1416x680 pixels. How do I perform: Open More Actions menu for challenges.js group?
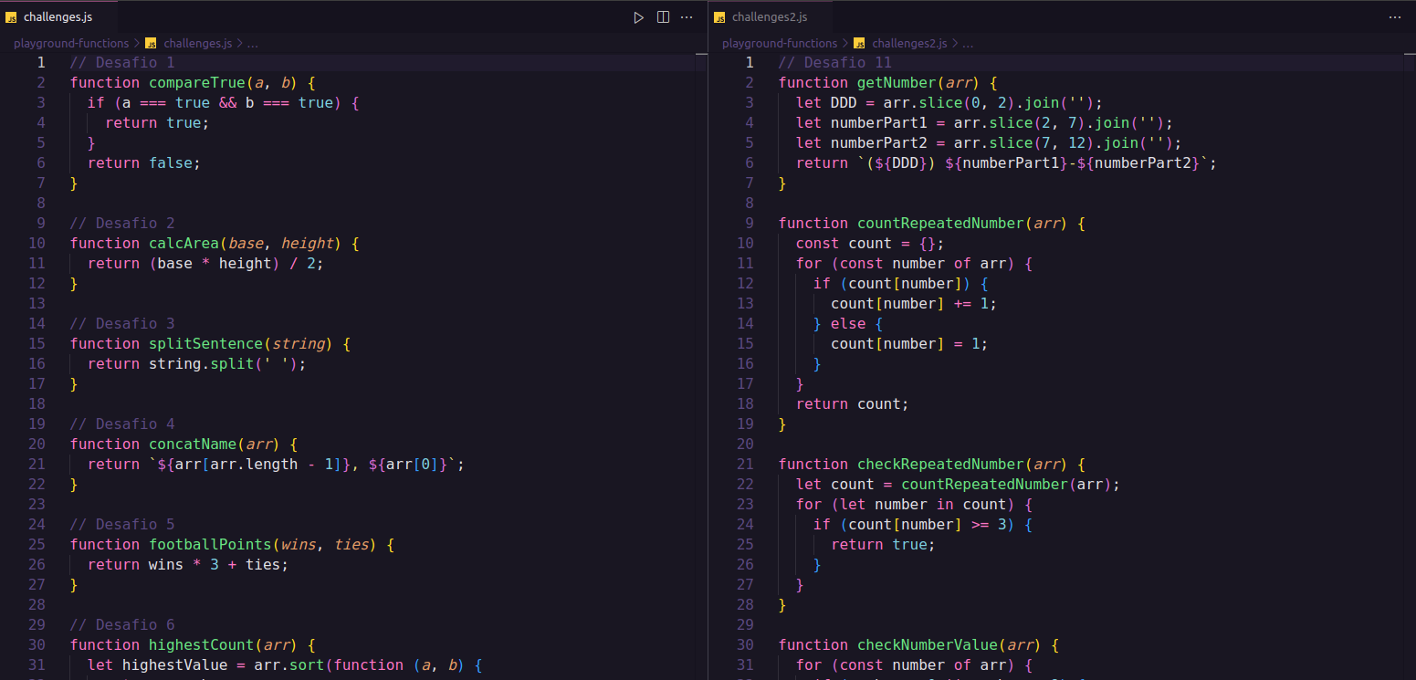(x=687, y=17)
